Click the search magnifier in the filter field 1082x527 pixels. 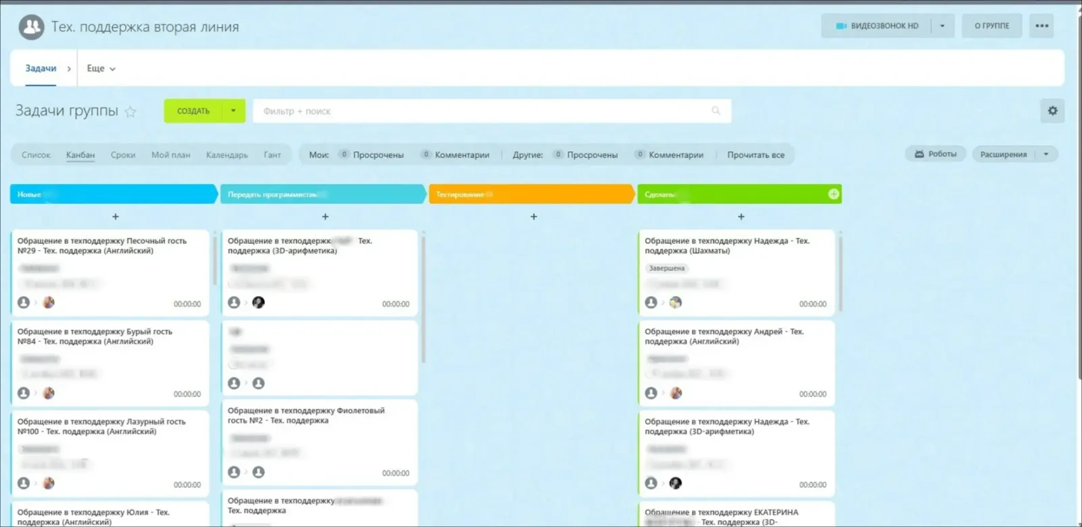715,111
